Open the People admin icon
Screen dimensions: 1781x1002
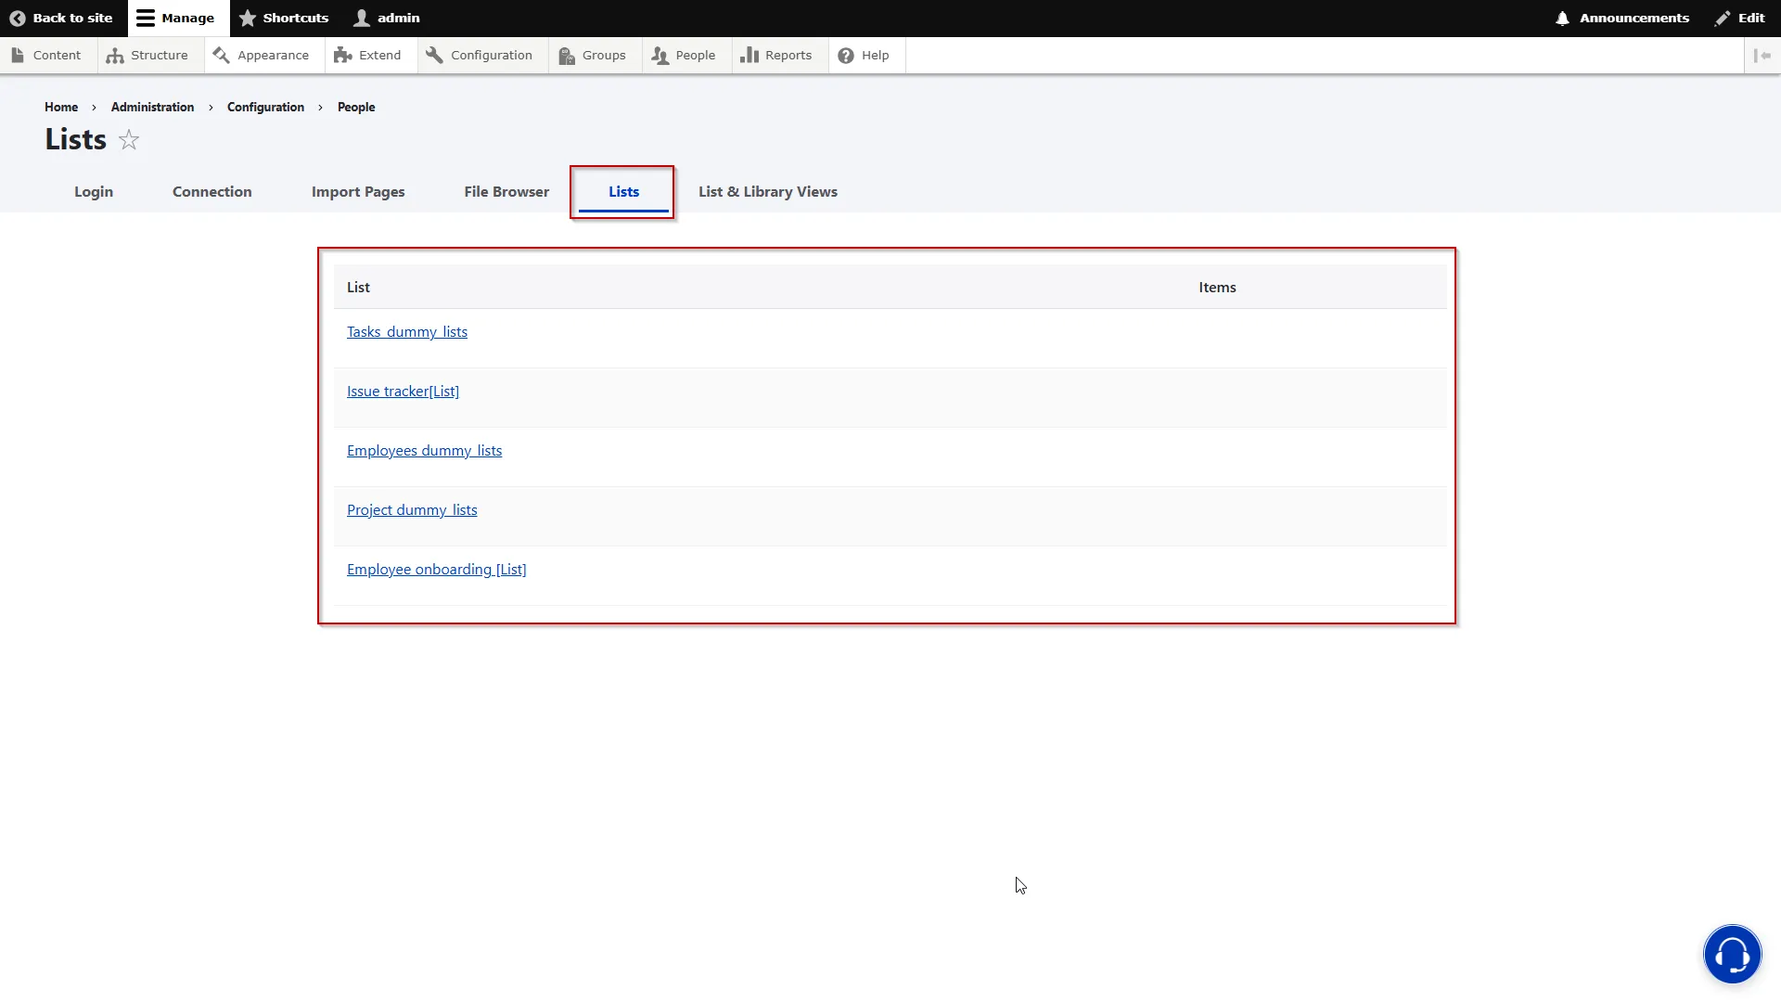tap(660, 55)
